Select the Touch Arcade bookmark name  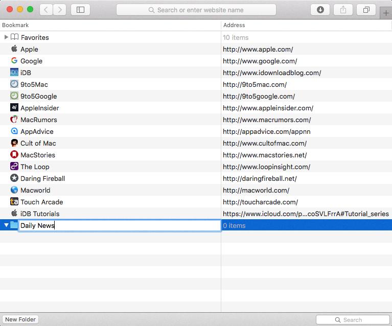(42, 202)
